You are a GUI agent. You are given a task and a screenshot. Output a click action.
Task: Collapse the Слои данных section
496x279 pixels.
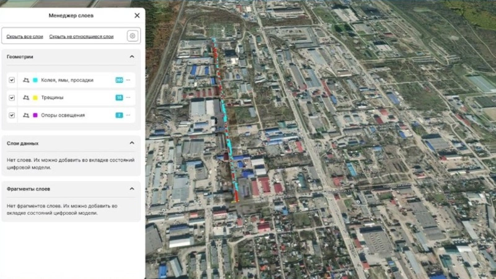coord(132,143)
